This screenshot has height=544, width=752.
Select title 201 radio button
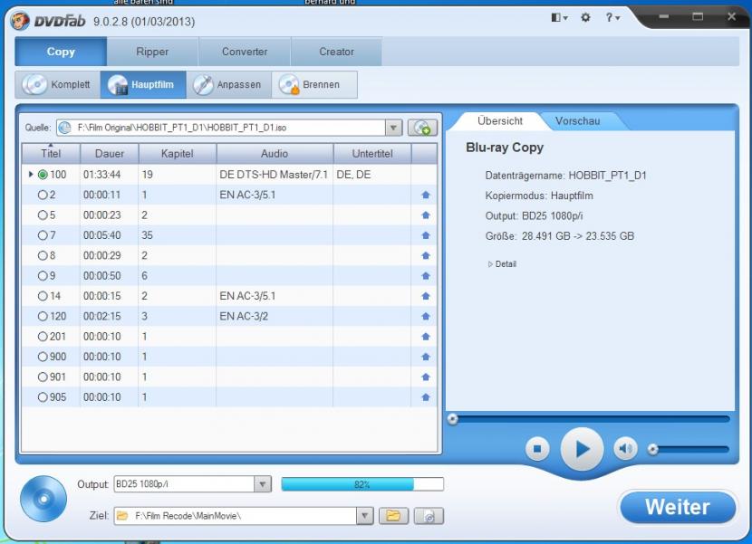tap(43, 337)
